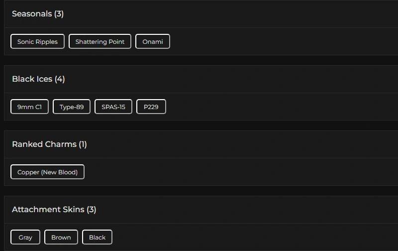398x251 pixels.
Task: Select the P229 Black Ice tag
Action: pos(151,107)
